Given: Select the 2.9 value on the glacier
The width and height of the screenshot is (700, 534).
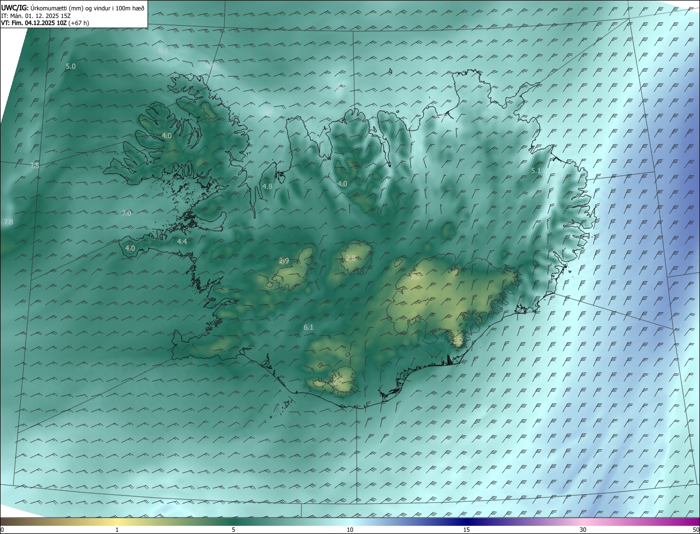Looking at the screenshot, I should (x=284, y=261).
